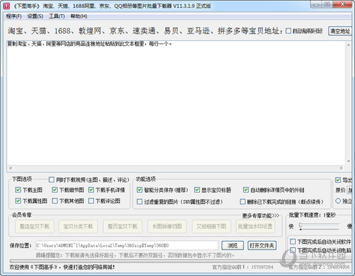Open the 程序(F) menu

(14, 16)
